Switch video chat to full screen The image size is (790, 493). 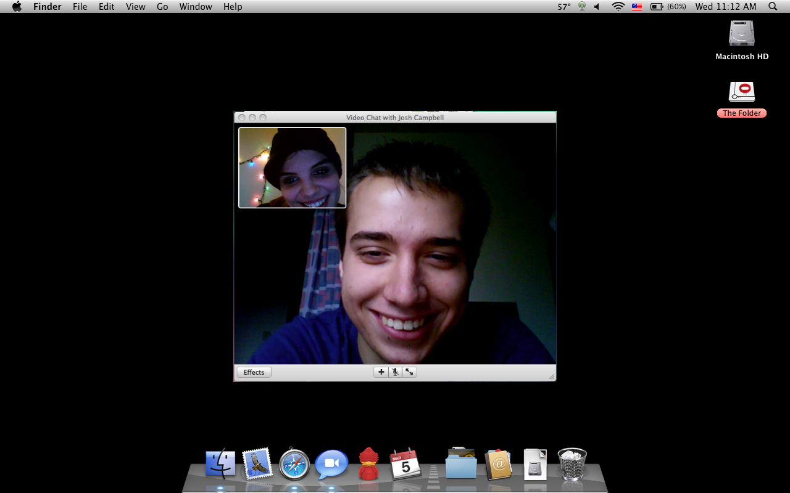coord(409,372)
